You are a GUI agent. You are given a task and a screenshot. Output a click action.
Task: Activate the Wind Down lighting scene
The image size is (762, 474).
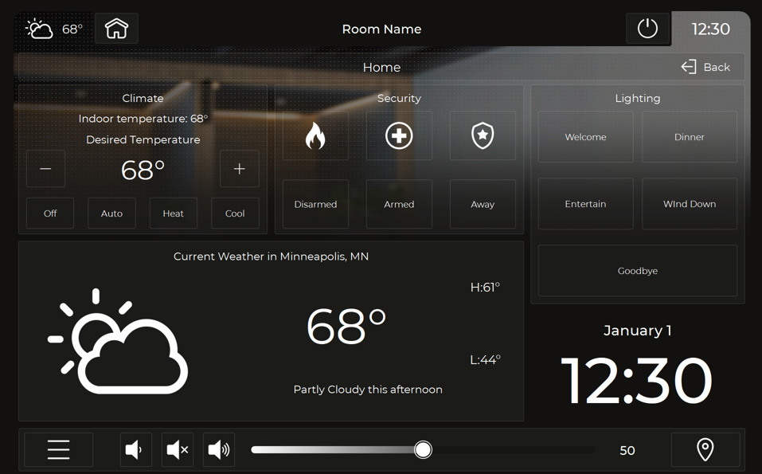(689, 204)
